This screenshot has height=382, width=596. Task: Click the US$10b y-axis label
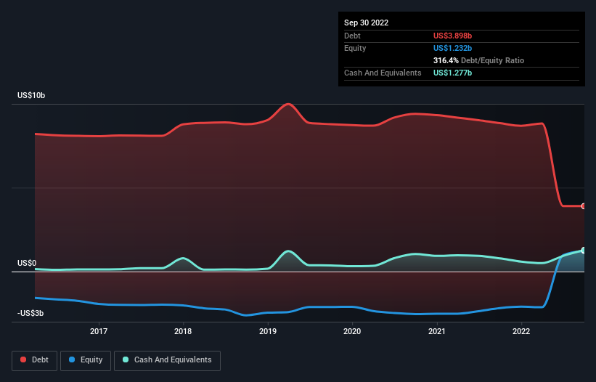click(x=31, y=95)
